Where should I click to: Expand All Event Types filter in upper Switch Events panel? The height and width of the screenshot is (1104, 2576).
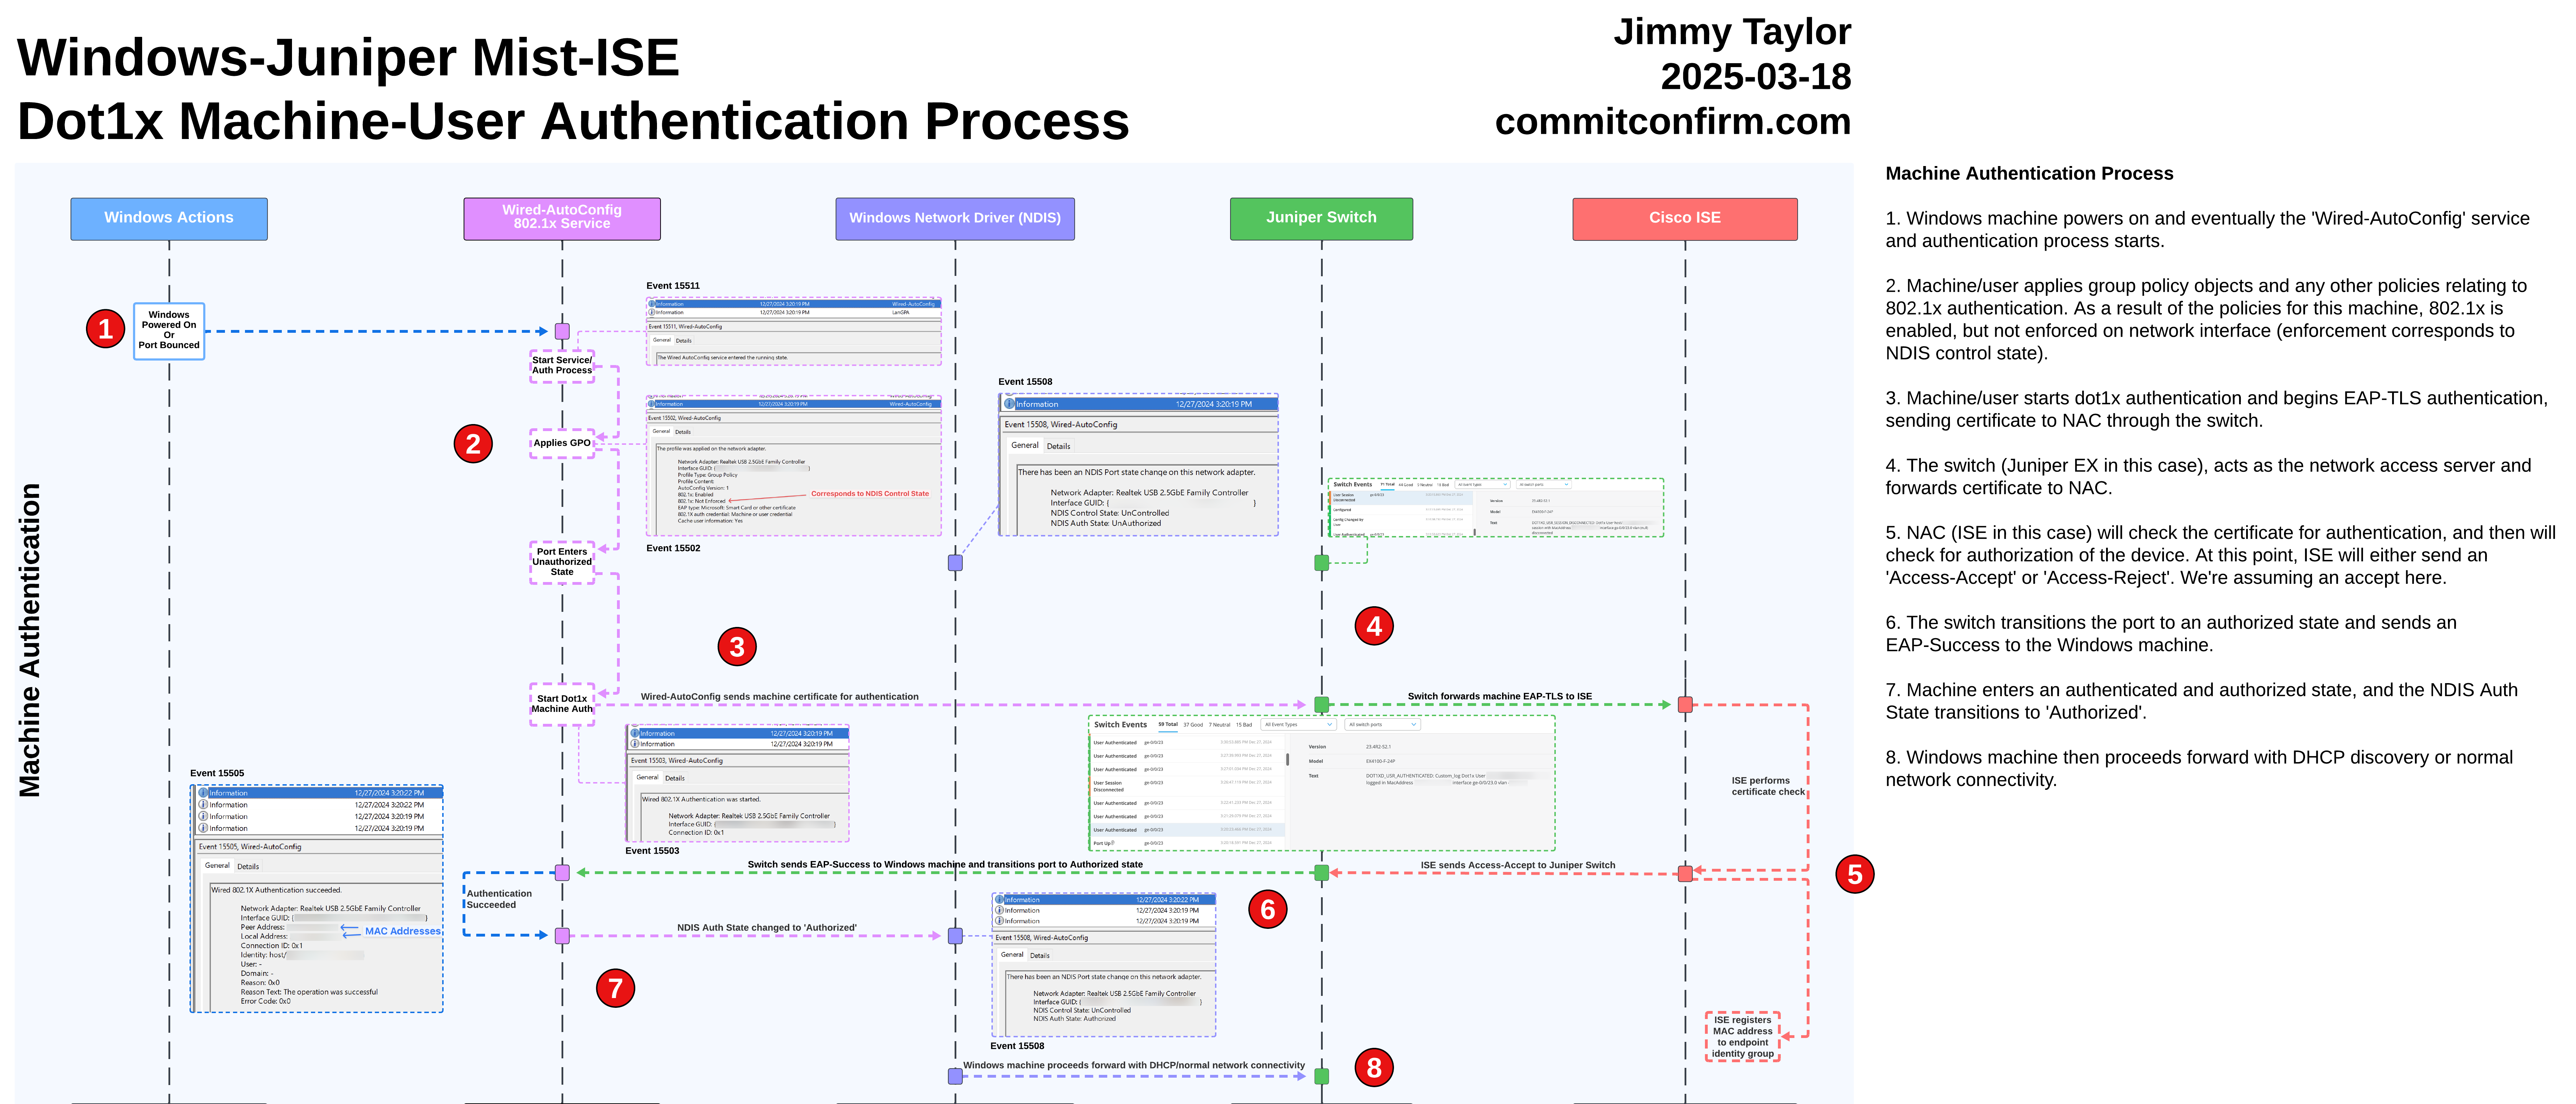[x=1482, y=485]
